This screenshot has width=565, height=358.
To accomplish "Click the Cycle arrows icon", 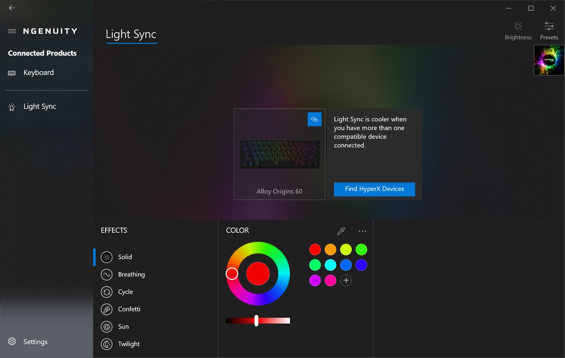I will [107, 292].
